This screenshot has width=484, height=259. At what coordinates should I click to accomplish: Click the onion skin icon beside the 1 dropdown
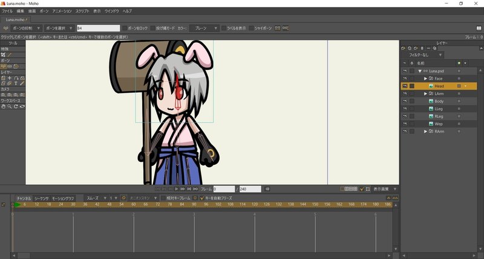point(123,198)
